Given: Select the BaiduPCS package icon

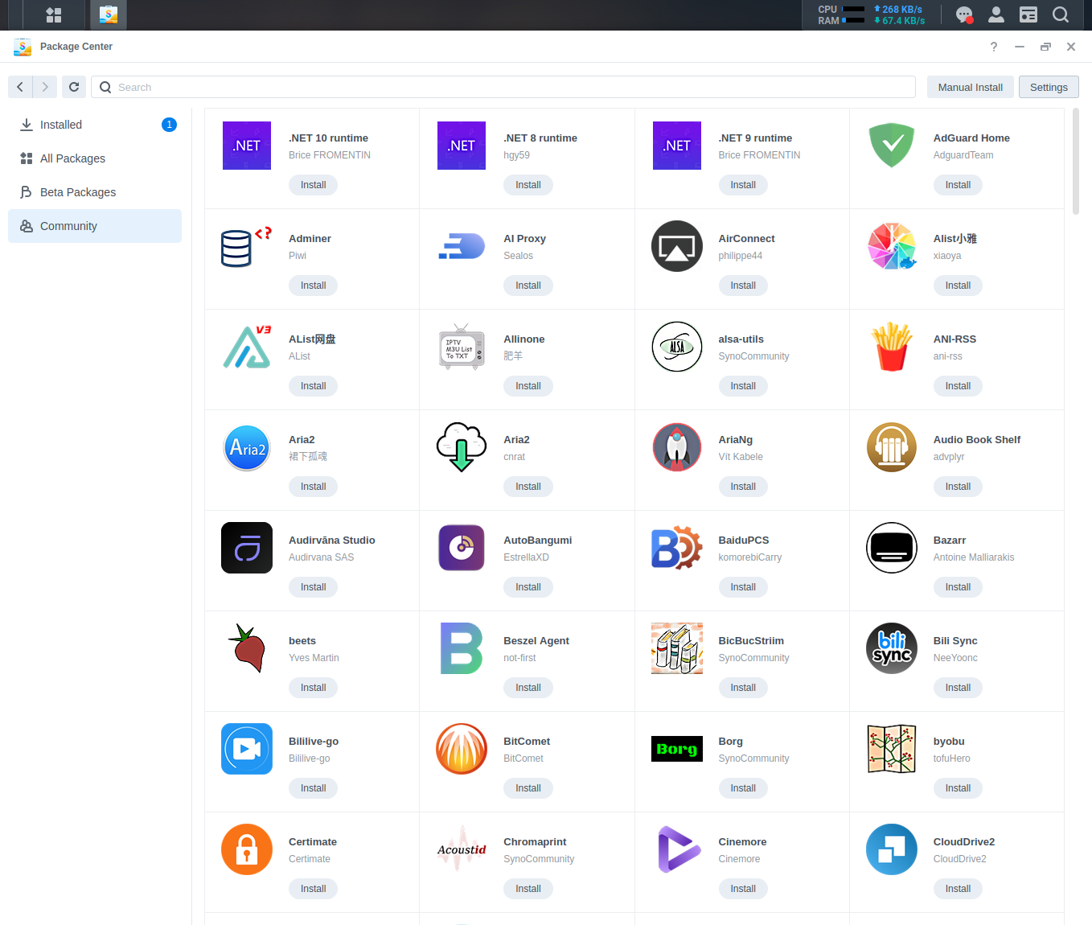Looking at the screenshot, I should (x=677, y=548).
